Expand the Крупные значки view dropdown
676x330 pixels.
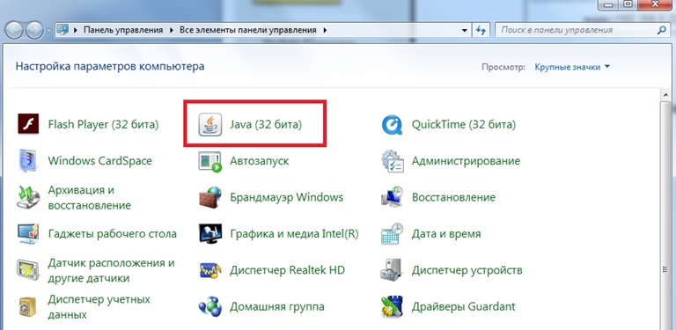[572, 67]
